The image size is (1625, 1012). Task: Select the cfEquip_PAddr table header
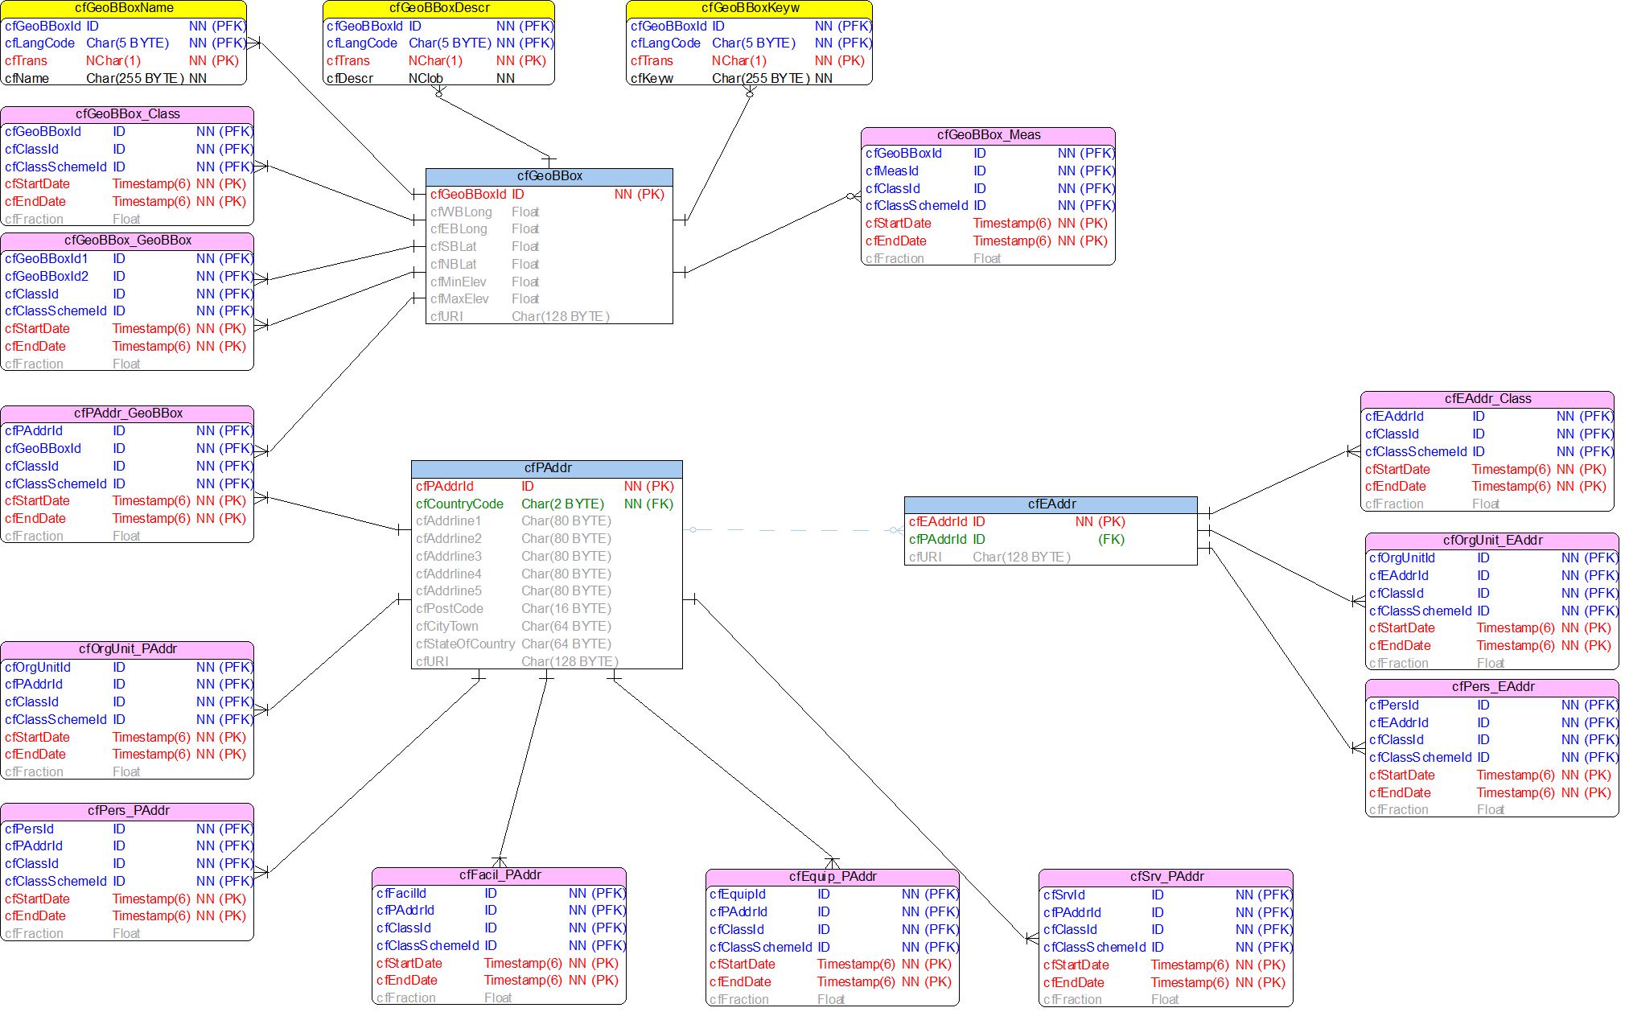pyautogui.click(x=833, y=877)
